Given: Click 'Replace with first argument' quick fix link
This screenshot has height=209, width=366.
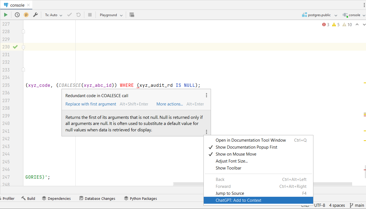Looking at the screenshot, I should [91, 104].
